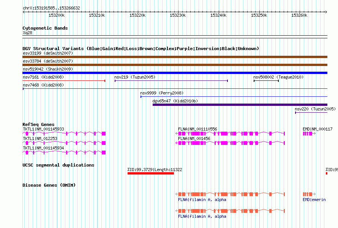Screen dimensions: 338x228
Task: Click the FLNA|NM_001456 transcript glyph
Action: [230, 143]
